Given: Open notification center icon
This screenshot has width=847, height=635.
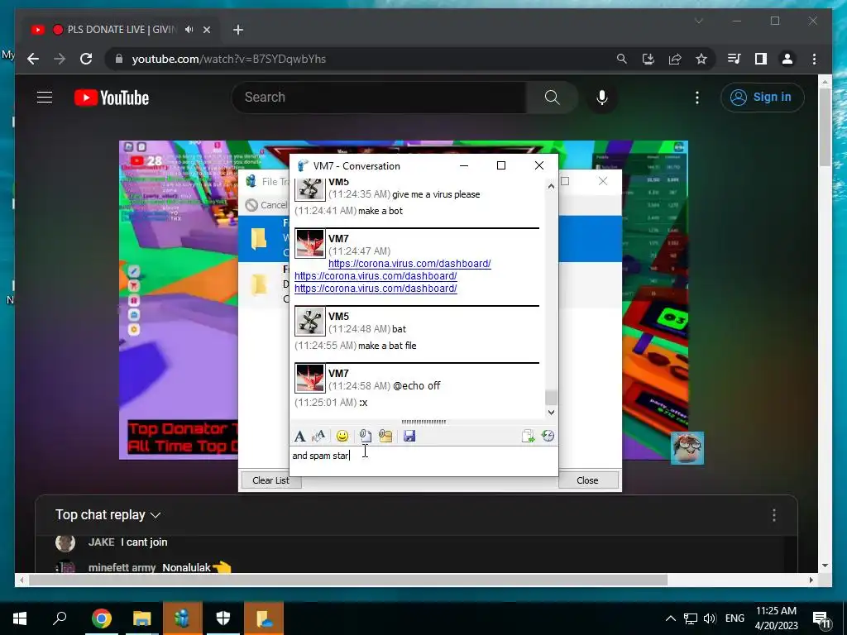Looking at the screenshot, I should (x=821, y=618).
